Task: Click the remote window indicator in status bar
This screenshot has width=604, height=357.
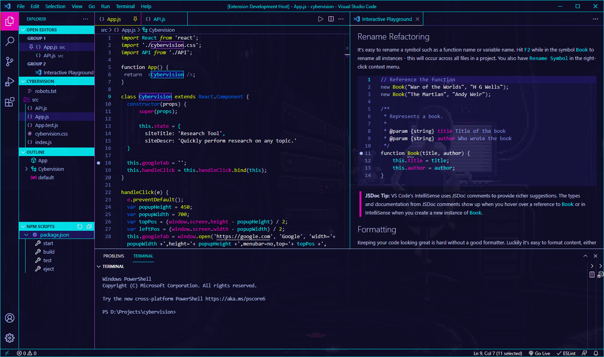Action: tap(7, 353)
